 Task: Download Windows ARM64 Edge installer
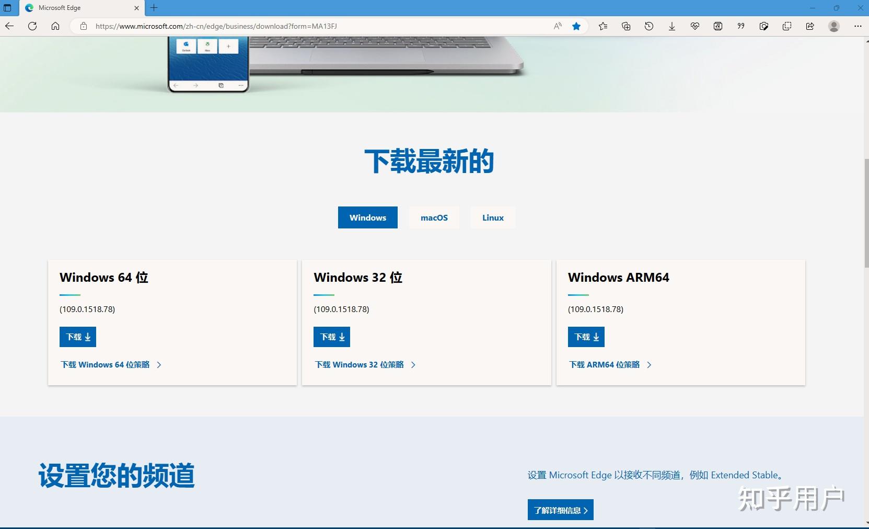pos(585,337)
